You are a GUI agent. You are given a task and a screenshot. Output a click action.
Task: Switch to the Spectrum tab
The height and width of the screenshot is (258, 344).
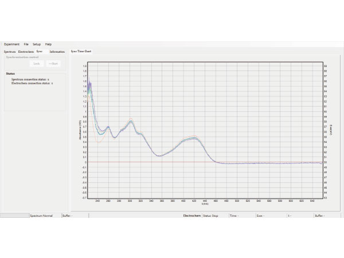[10, 52]
